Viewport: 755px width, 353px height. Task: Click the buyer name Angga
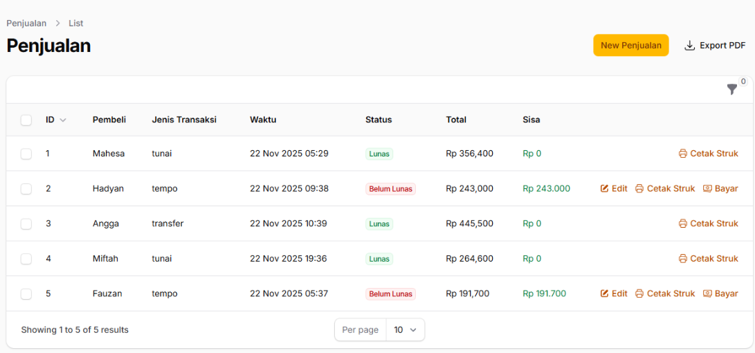click(x=106, y=224)
